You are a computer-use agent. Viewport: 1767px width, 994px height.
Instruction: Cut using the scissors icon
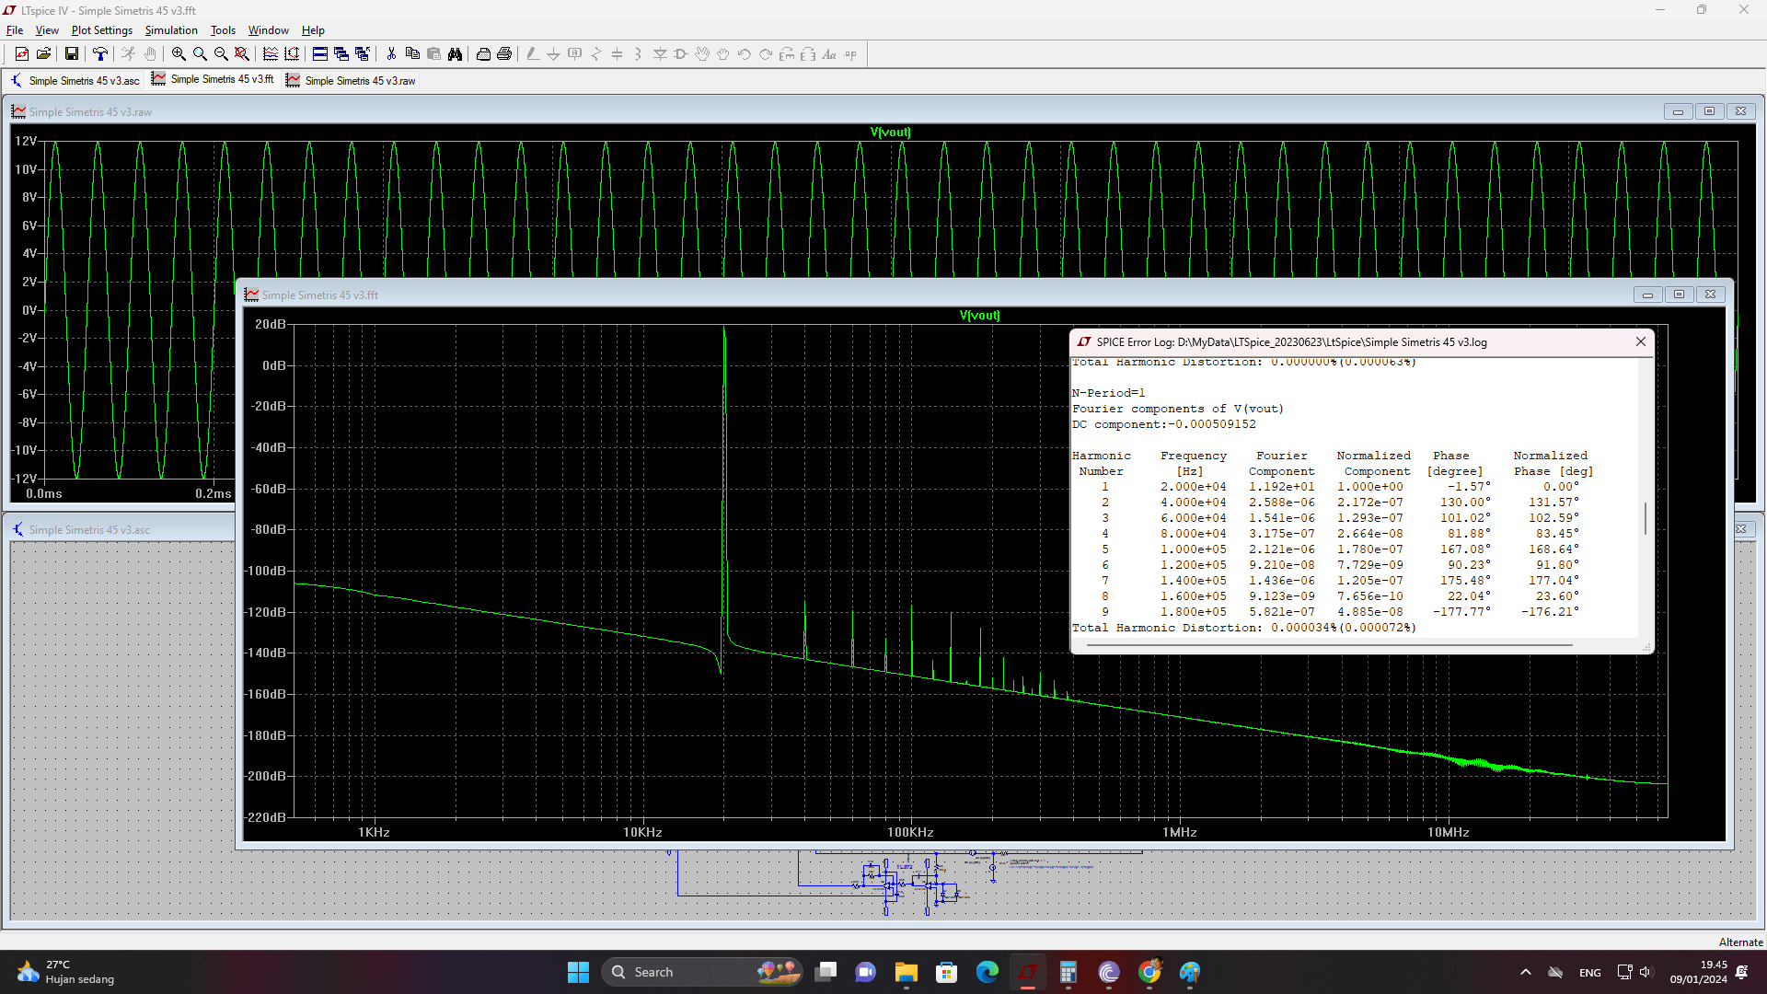[x=391, y=54]
